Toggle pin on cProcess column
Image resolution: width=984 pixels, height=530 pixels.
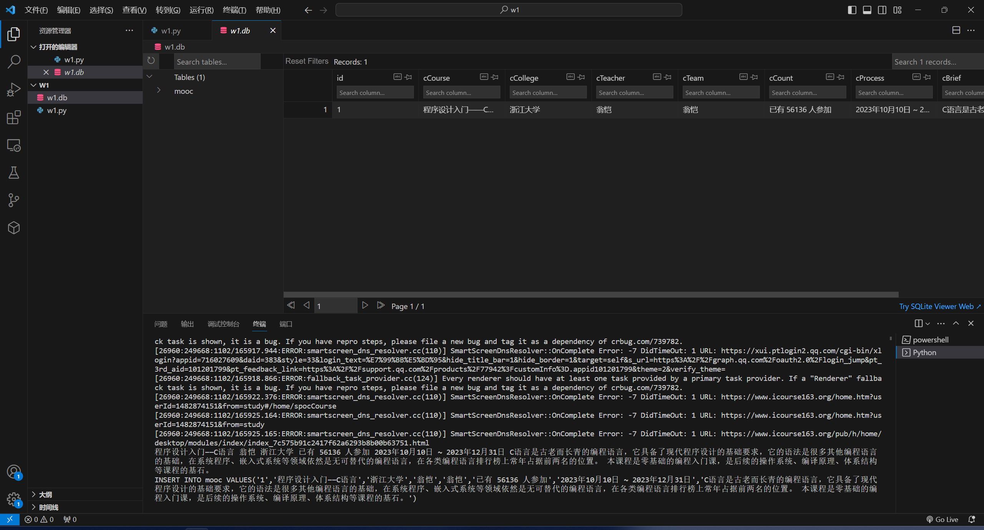coord(927,77)
